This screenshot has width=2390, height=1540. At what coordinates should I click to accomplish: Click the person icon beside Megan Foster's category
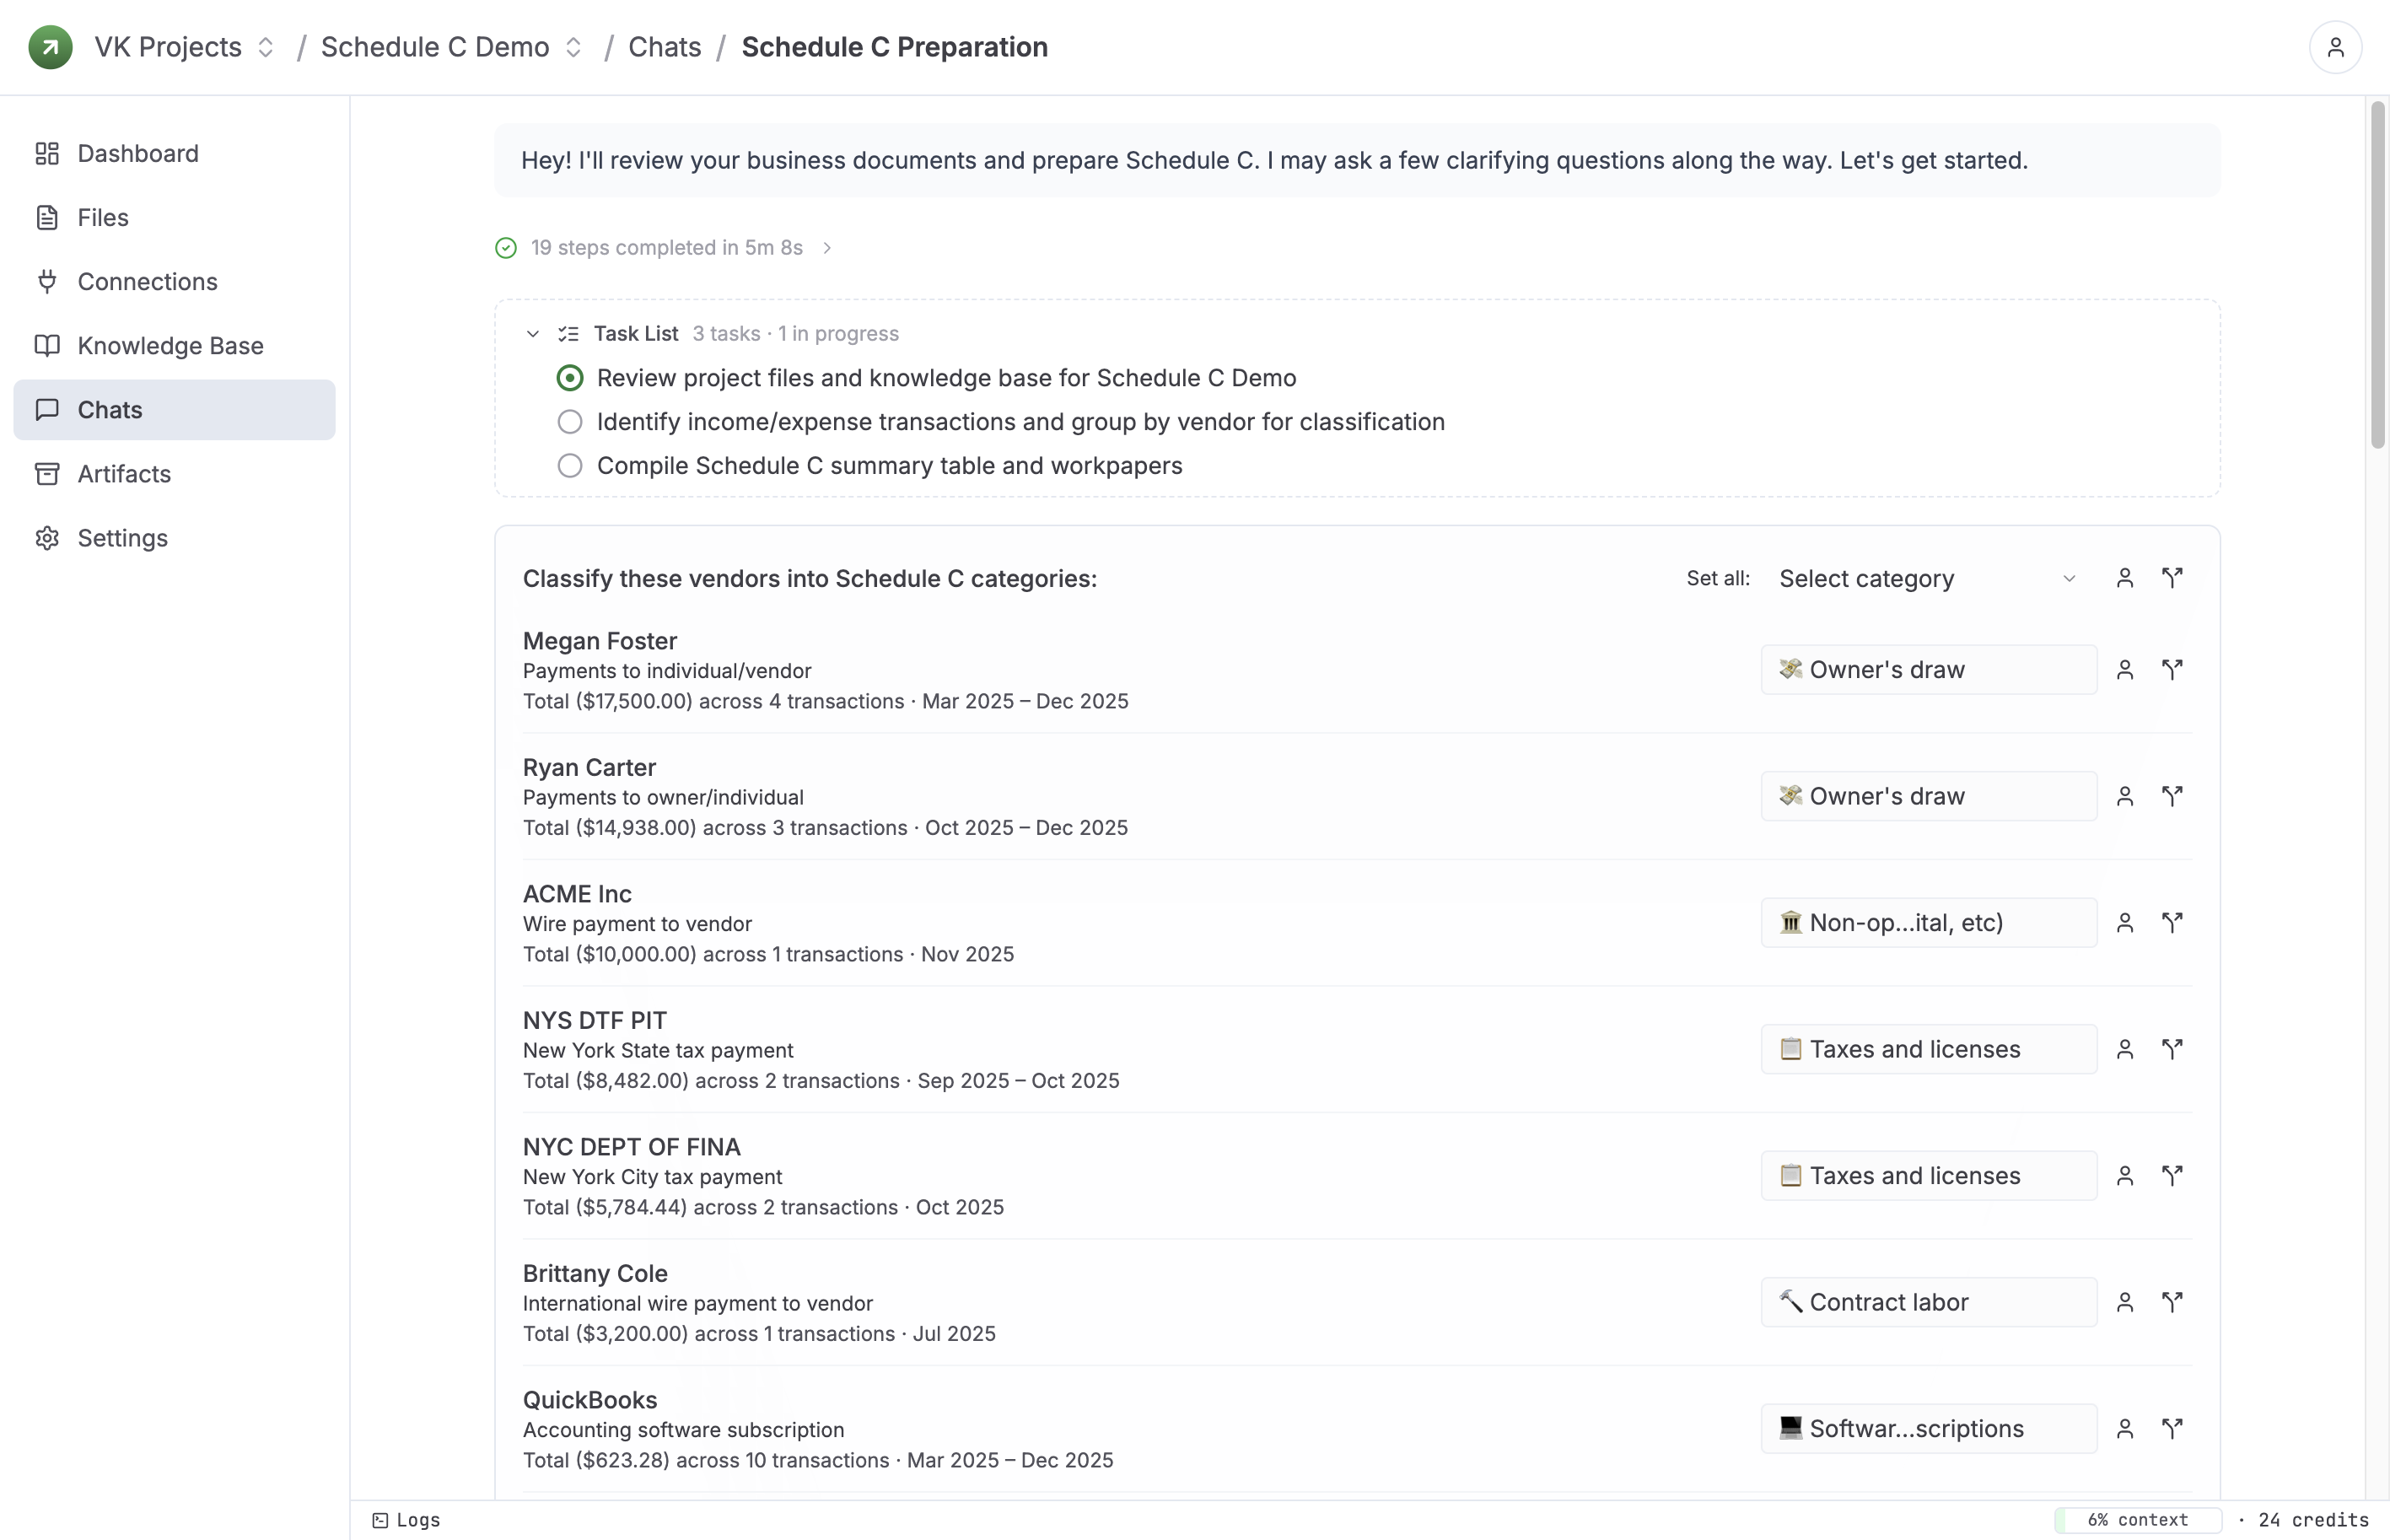coord(2124,669)
